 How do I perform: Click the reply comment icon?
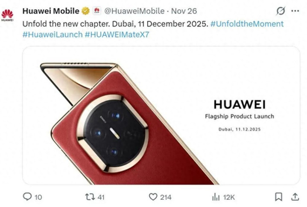pyautogui.click(x=27, y=197)
